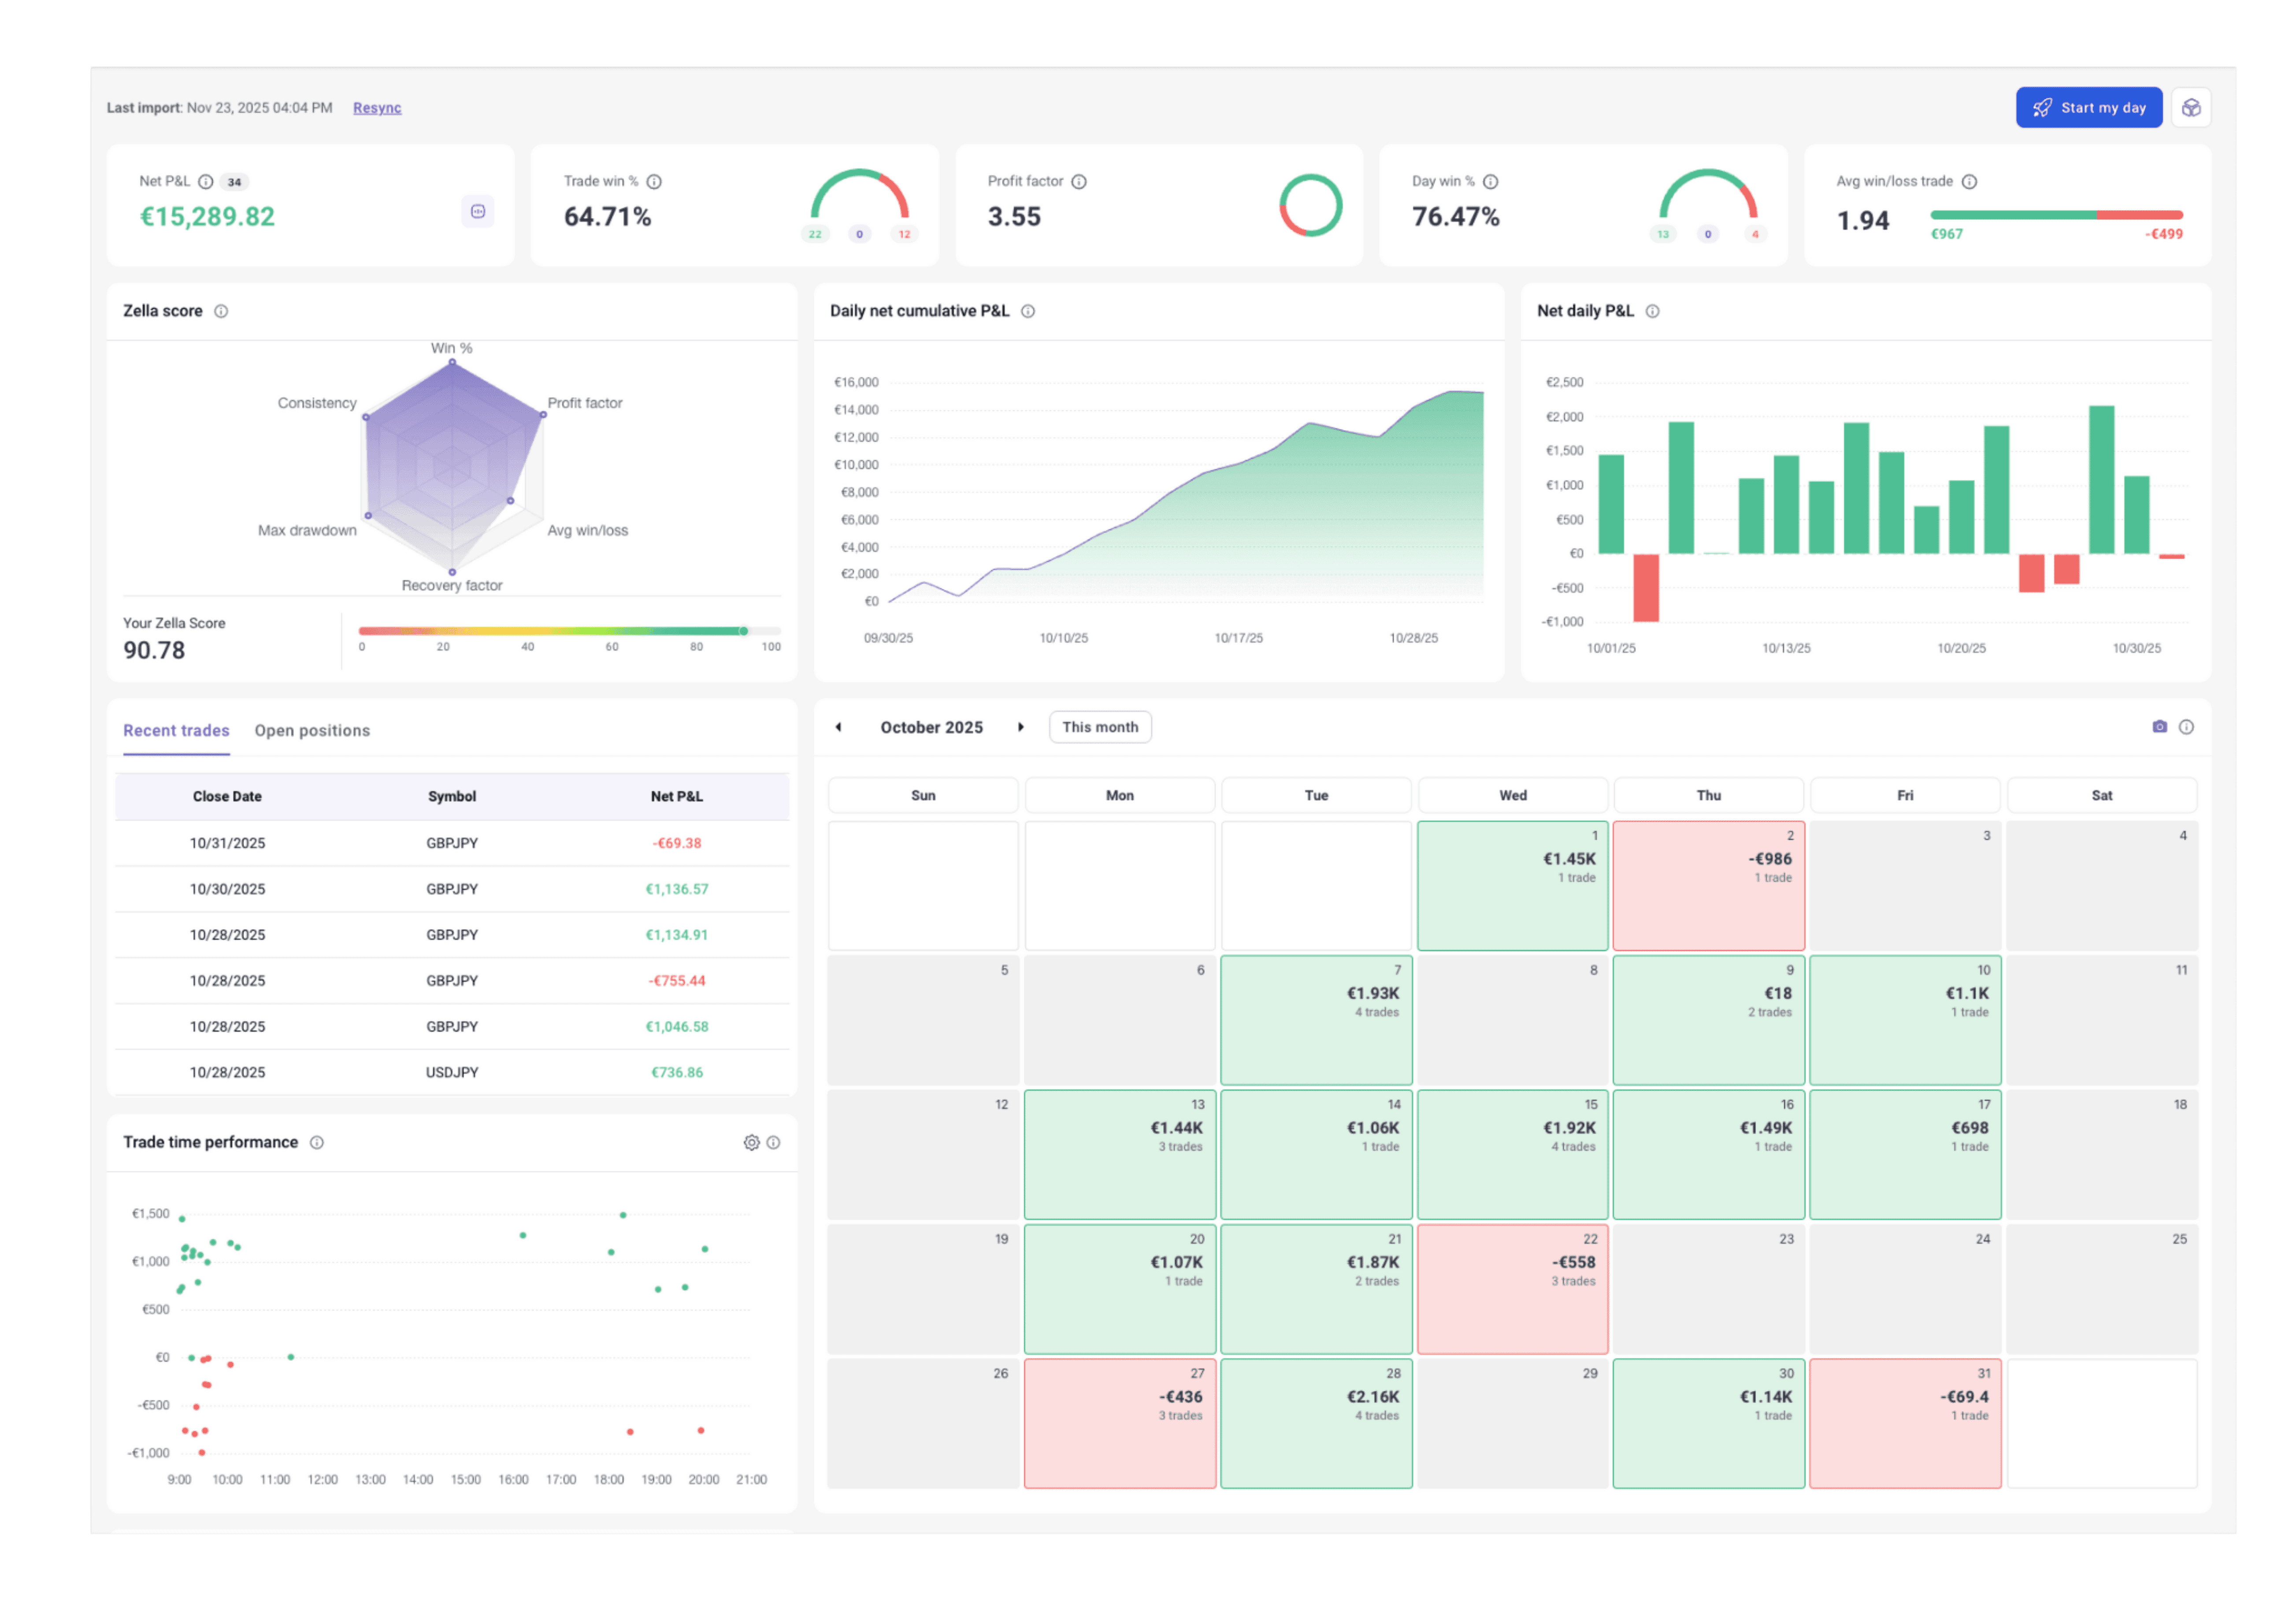Click the Daily net cumulative P&L info icon
The image size is (2296, 1612).
point(1027,311)
